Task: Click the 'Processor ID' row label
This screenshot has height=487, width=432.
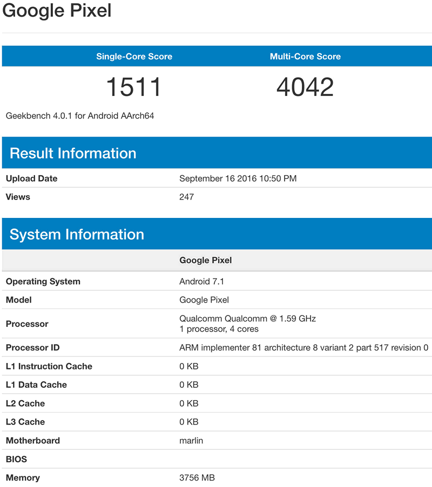Action: coord(32,347)
